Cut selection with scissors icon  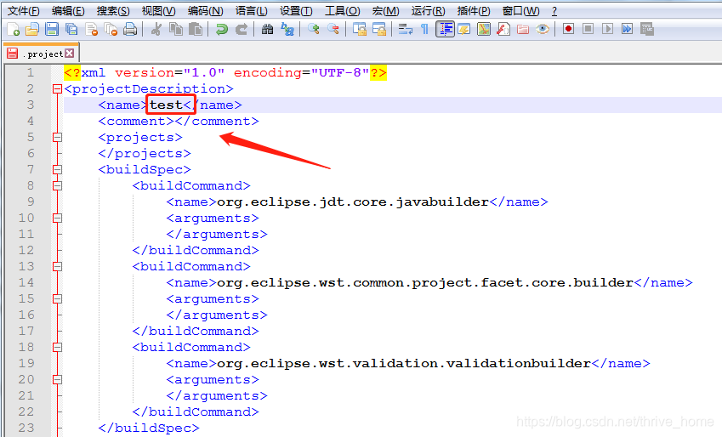point(156,30)
